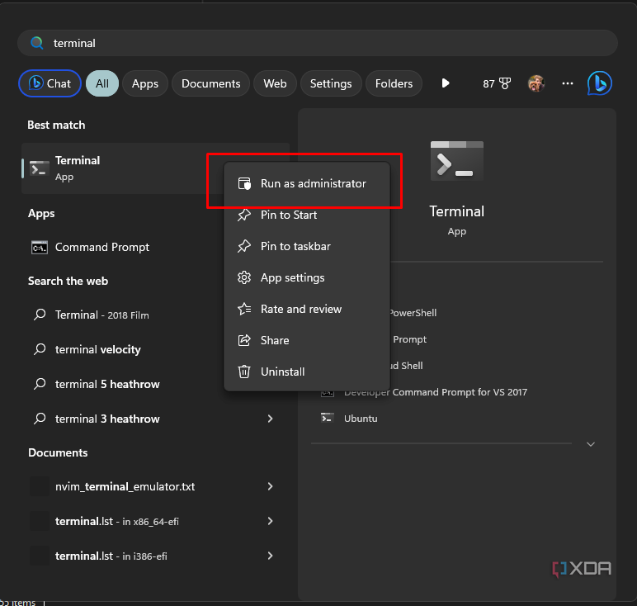637x606 pixels.
Task: Click the pin icon beside Pin to taskbar
Action: [244, 246]
